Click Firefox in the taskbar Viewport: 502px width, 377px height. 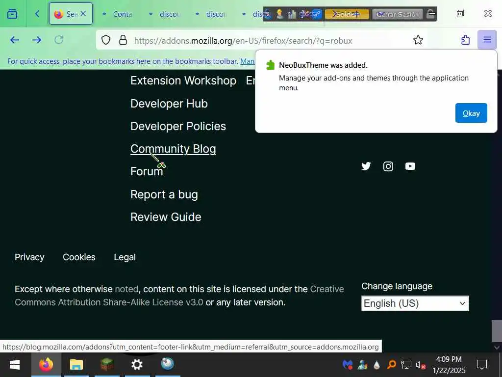click(46, 365)
